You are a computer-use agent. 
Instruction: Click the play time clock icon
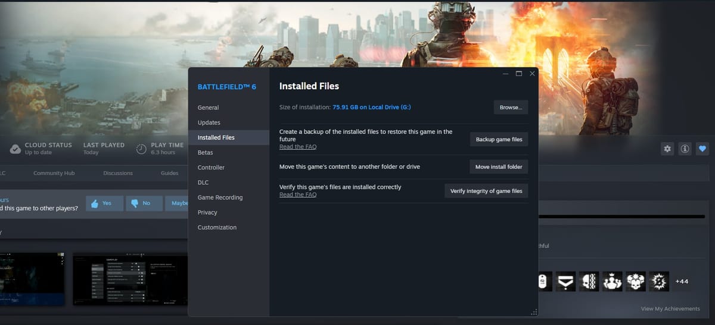click(141, 149)
